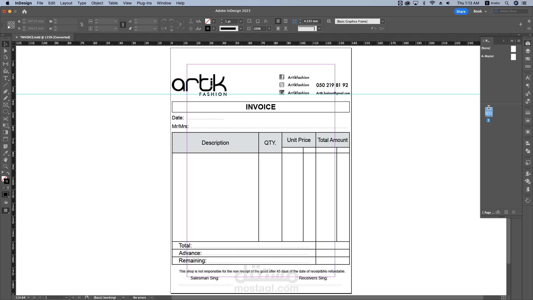This screenshot has width=533, height=300.
Task: Select the Scissors tool
Action: (x=5, y=119)
